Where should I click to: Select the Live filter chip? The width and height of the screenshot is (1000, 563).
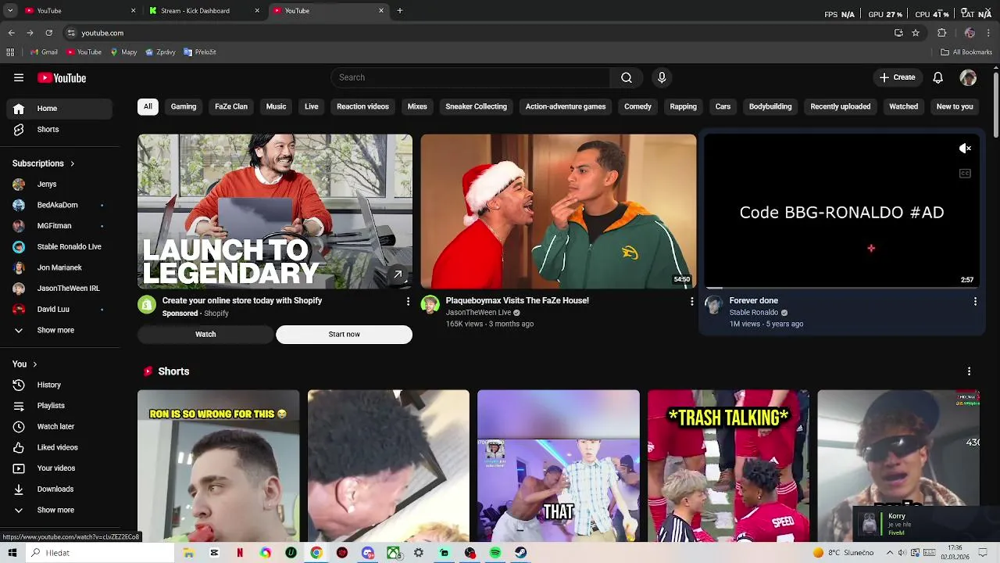coord(312,106)
